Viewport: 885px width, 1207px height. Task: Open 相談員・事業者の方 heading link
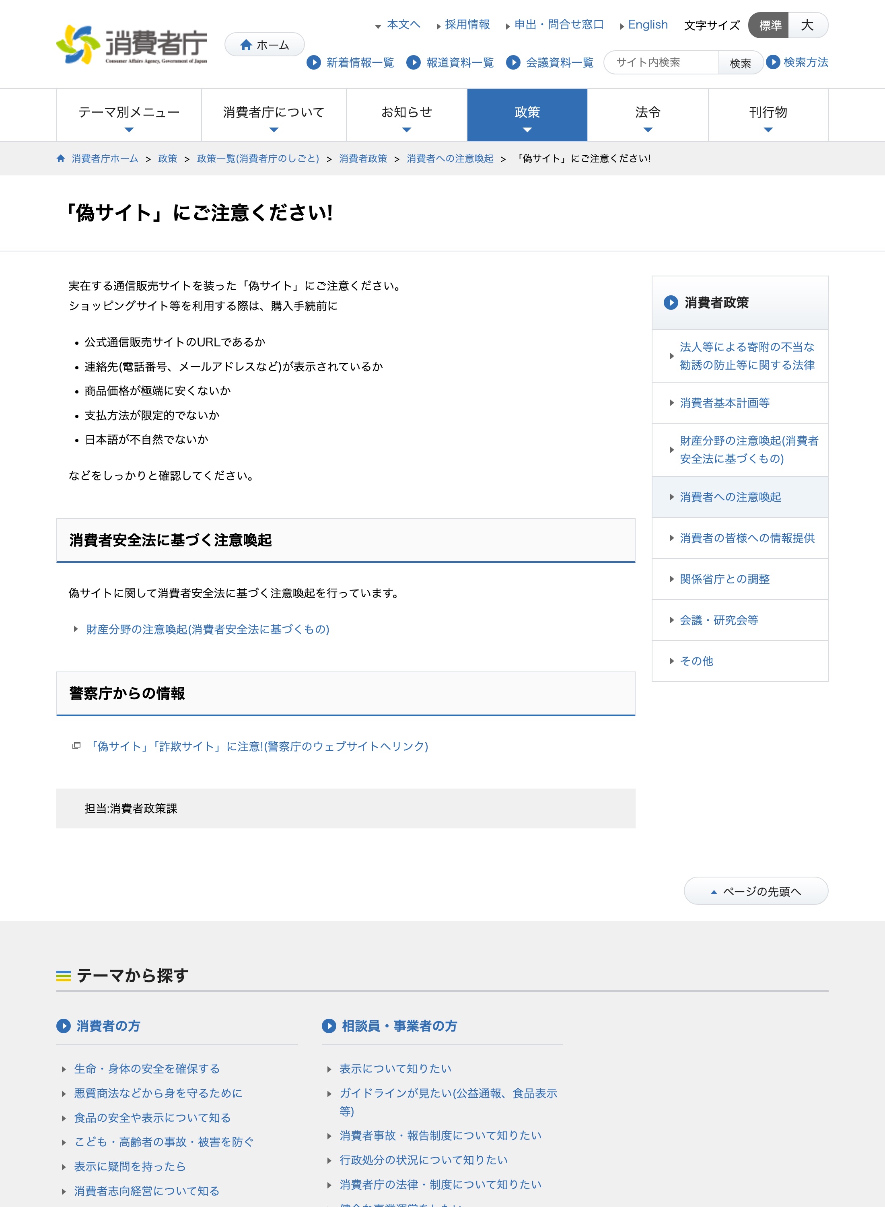click(399, 1026)
